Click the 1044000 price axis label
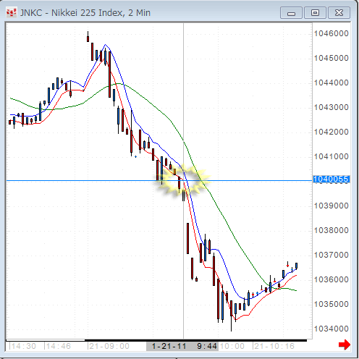Screen dimensions: 359x359 click(x=331, y=83)
